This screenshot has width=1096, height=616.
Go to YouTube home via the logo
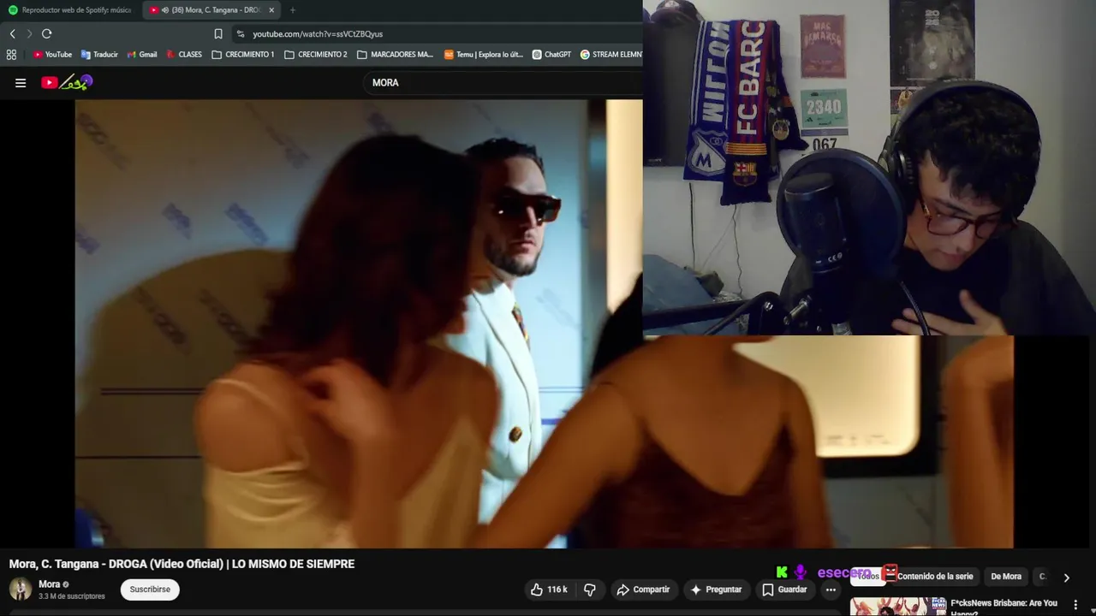pyautogui.click(x=66, y=82)
